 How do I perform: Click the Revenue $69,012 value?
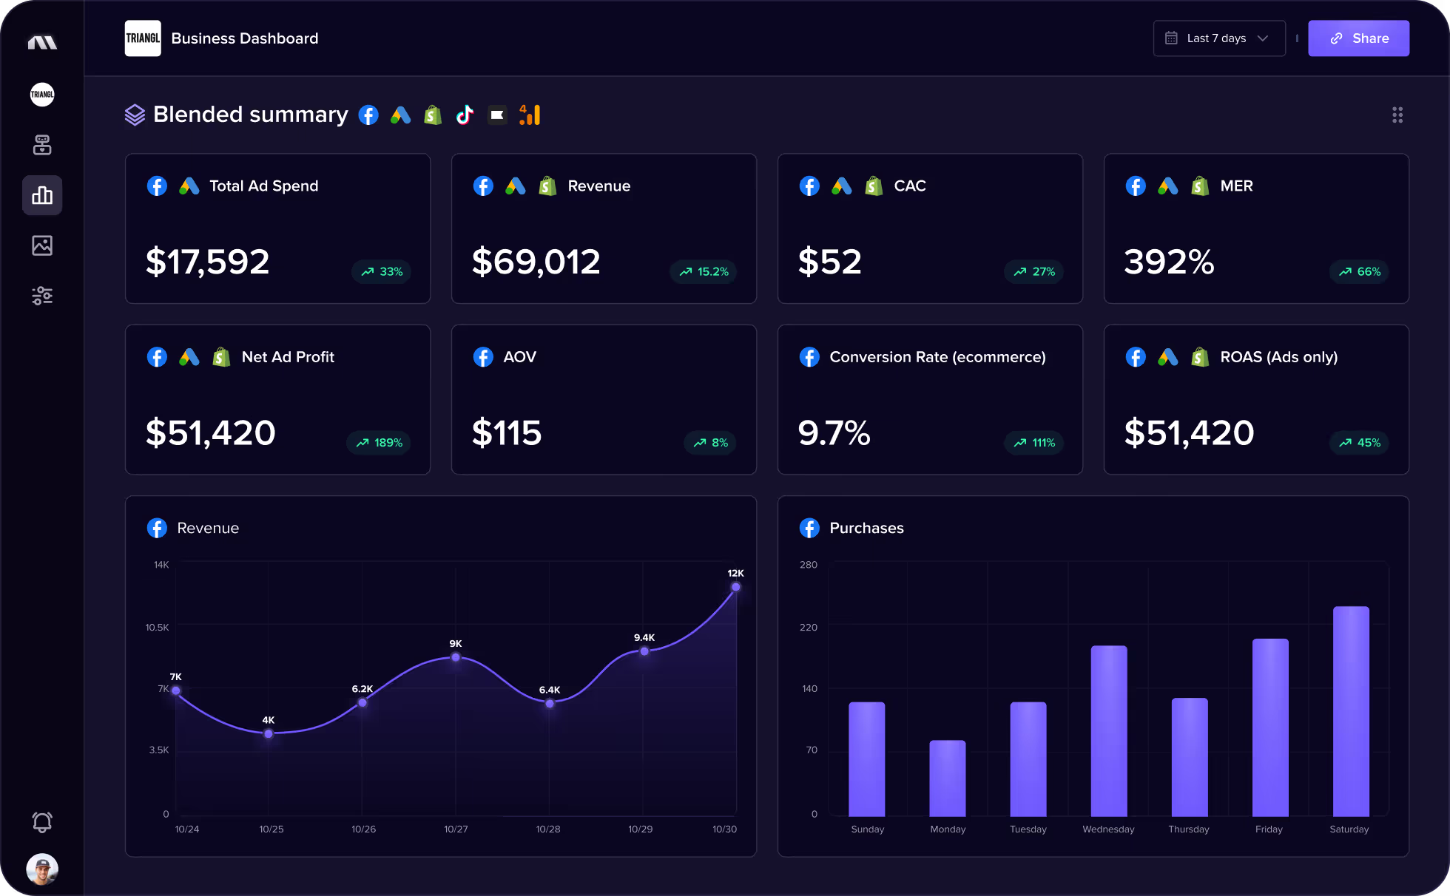pos(536,262)
